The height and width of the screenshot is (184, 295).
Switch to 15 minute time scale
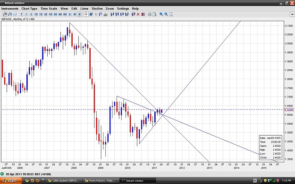(x=41, y=14)
